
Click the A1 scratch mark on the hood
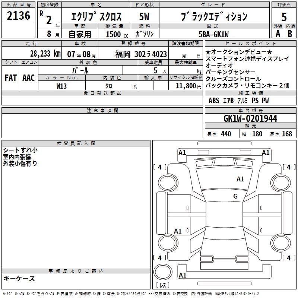(x=240, y=179)
